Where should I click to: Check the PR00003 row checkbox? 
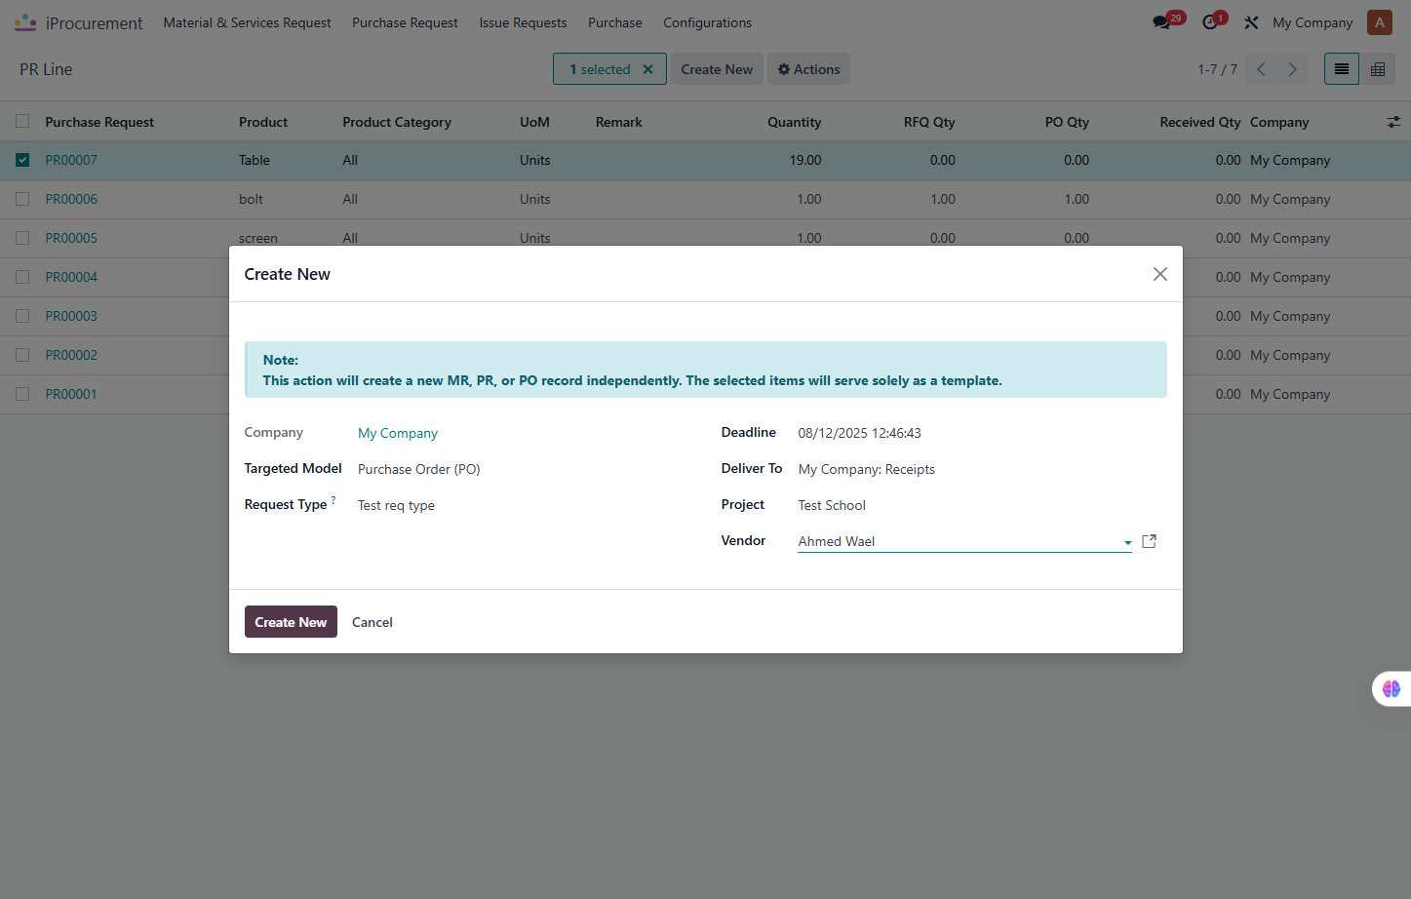pyautogui.click(x=22, y=316)
